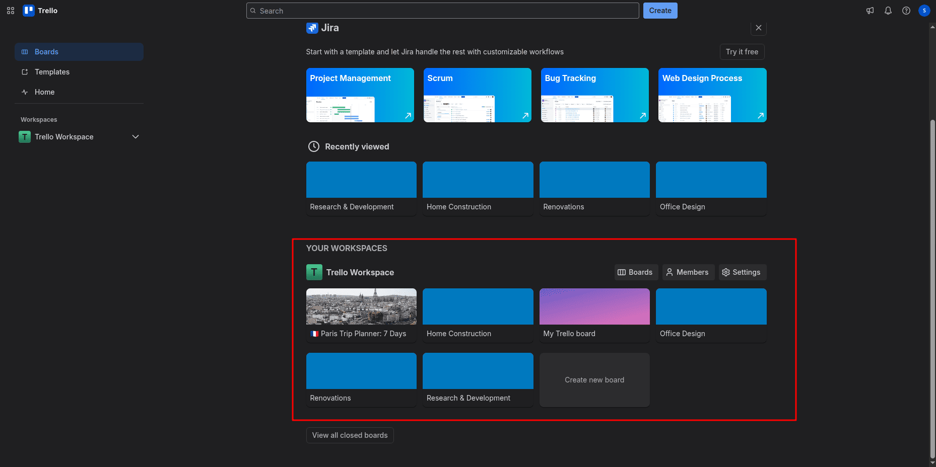Click the Create button
This screenshot has height=467, width=936.
coord(660,11)
